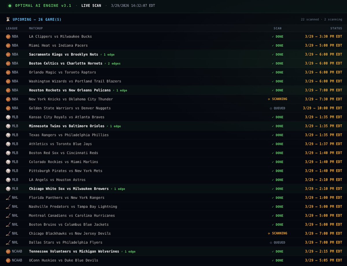Click basketball icon in New York Knicks row
347x266 pixels.
coord(8,99)
